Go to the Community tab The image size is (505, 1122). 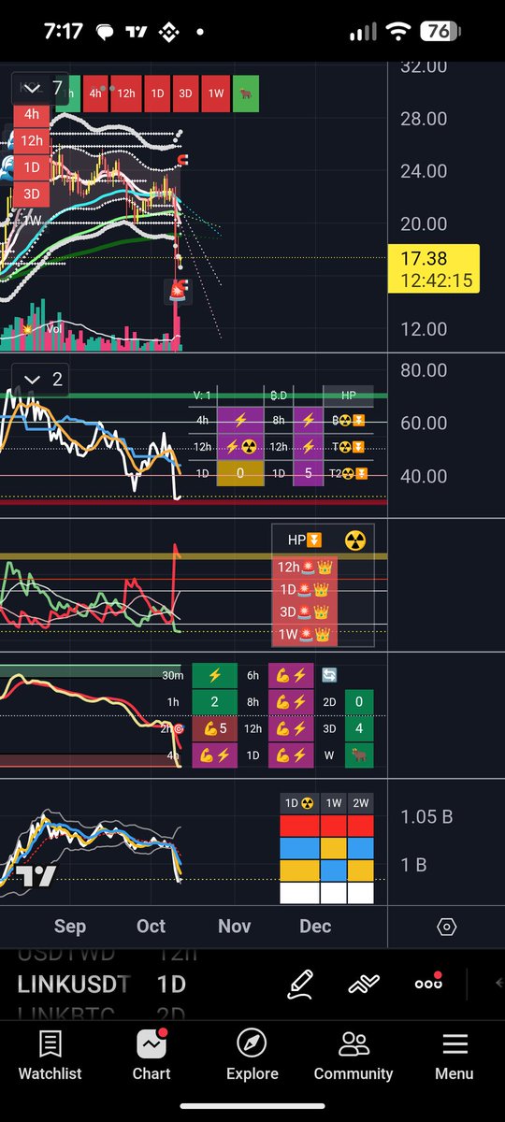[x=353, y=1057]
